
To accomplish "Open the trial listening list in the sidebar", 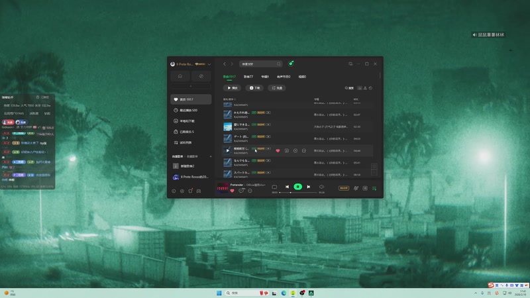I will (191, 142).
